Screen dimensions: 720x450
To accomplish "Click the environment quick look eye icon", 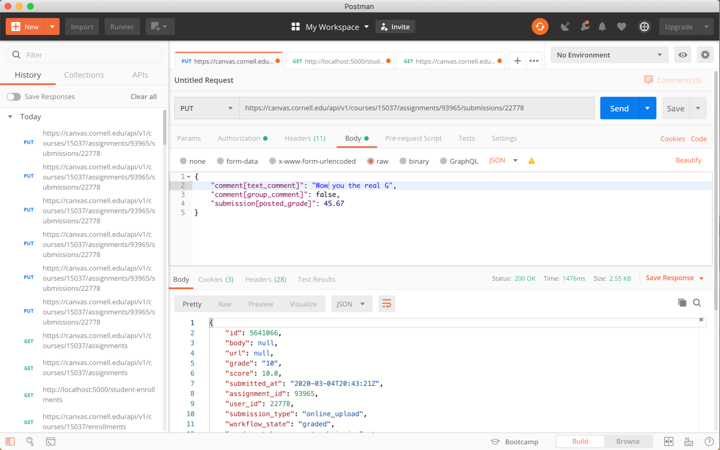I will (683, 55).
